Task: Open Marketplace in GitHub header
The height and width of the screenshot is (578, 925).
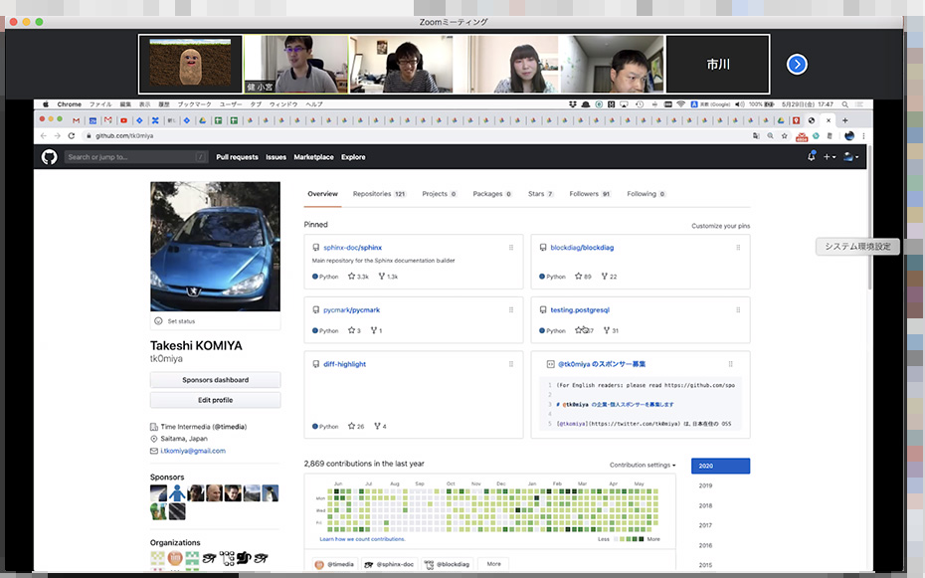Action: [x=314, y=157]
